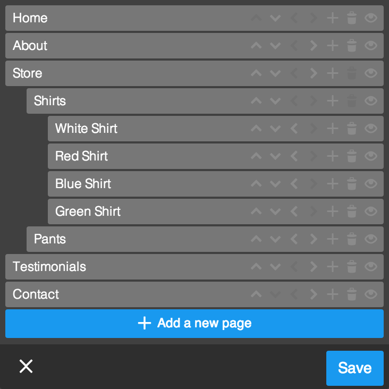
Task: Indent the Testimonials page with right arrow
Action: pos(314,267)
